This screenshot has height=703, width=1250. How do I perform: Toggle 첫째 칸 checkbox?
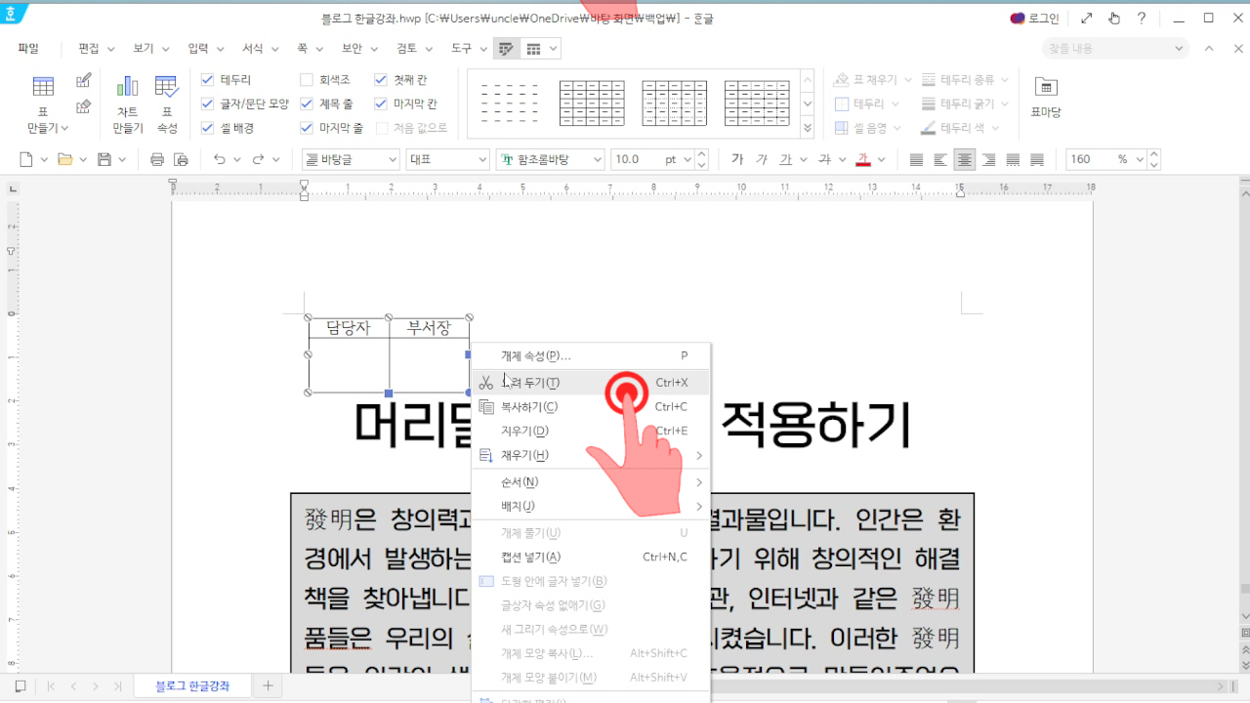click(381, 80)
